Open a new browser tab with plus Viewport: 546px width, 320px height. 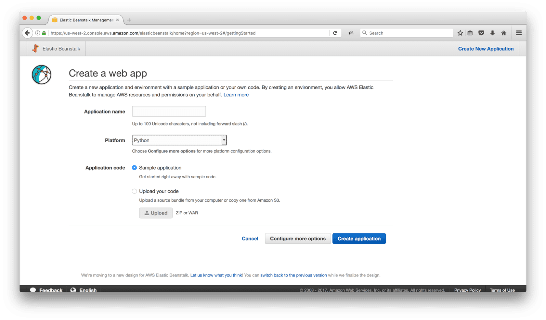click(x=129, y=20)
